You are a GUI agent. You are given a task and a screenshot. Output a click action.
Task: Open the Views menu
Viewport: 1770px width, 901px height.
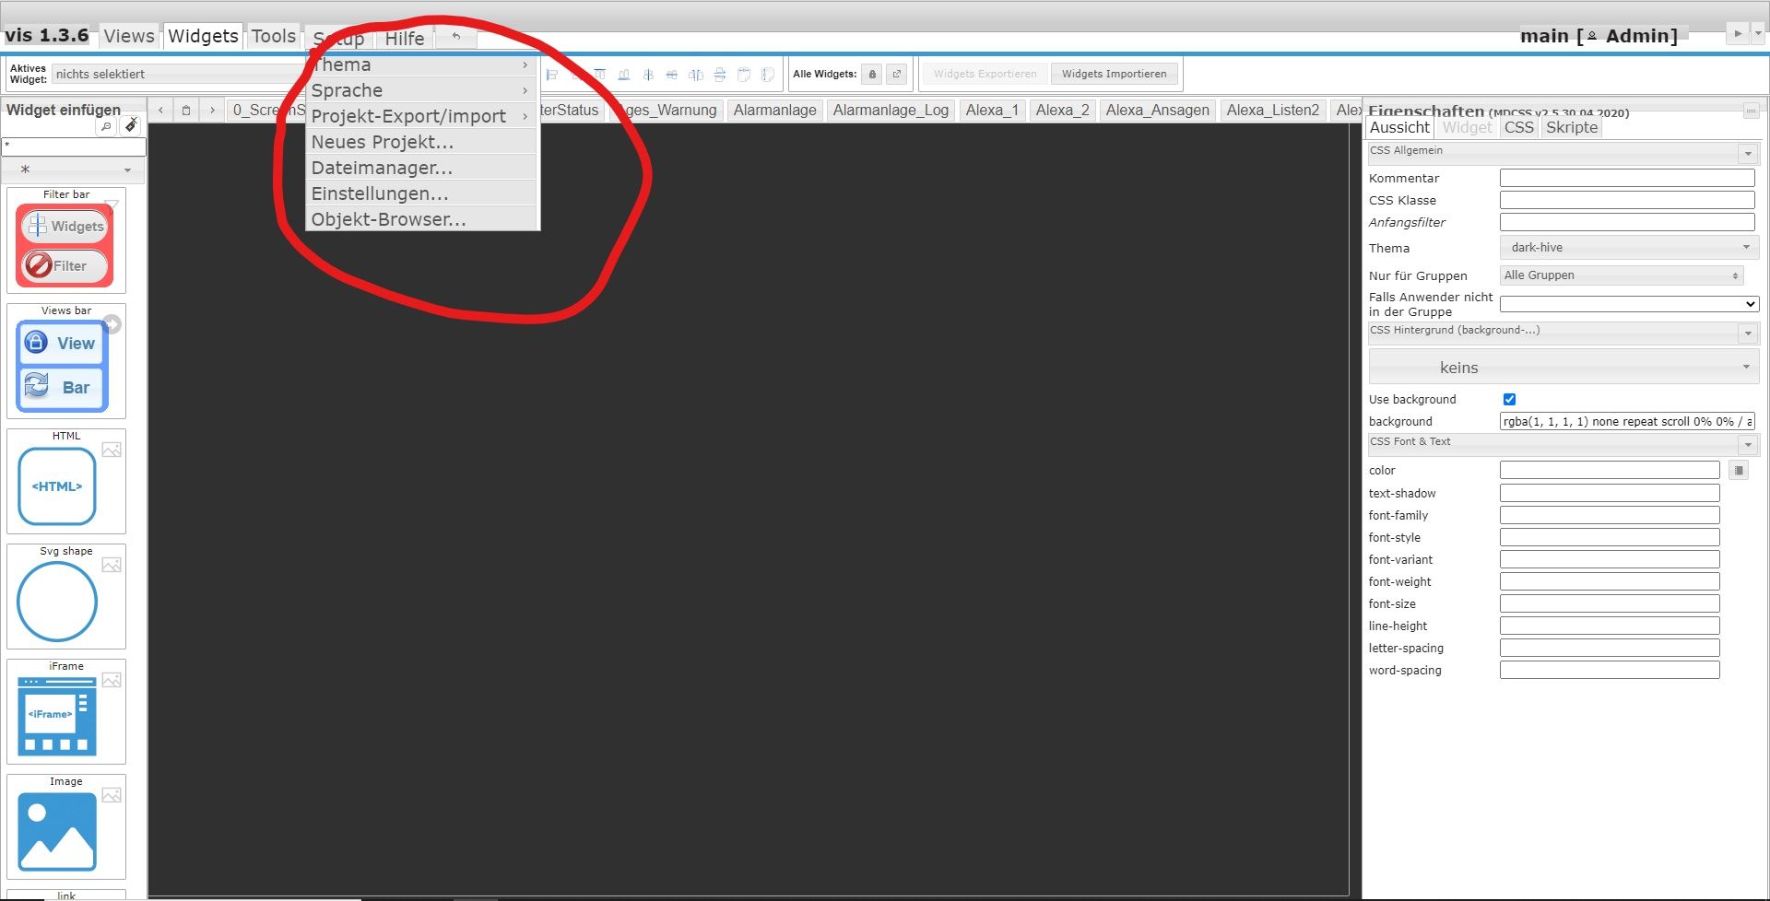tap(129, 36)
